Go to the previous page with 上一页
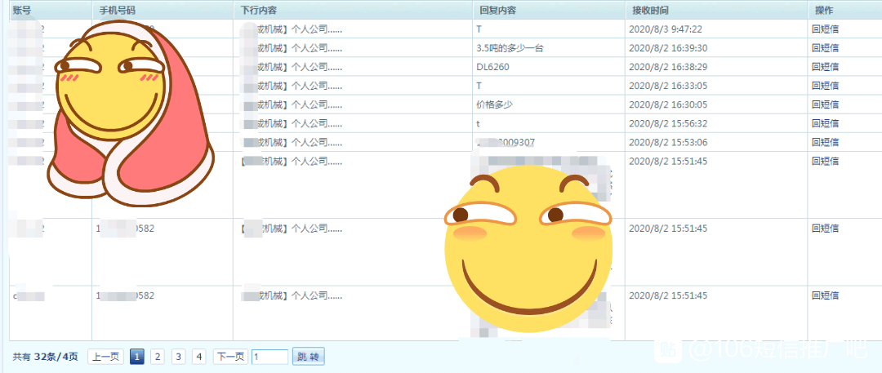 point(105,357)
